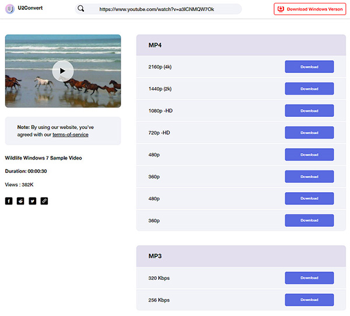Click the 256 Kbps label
The width and height of the screenshot is (350, 316).
159,300
